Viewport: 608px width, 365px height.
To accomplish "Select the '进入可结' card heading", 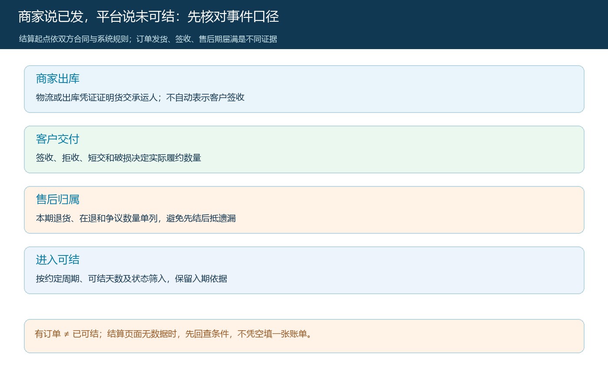I will 58,260.
